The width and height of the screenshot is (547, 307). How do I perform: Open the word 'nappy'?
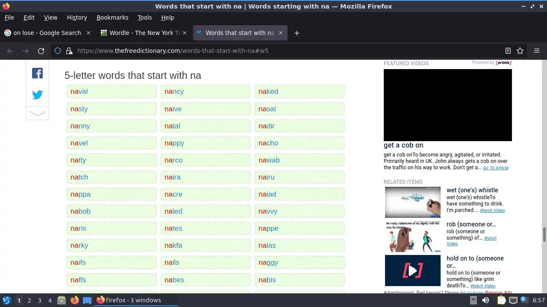(174, 143)
